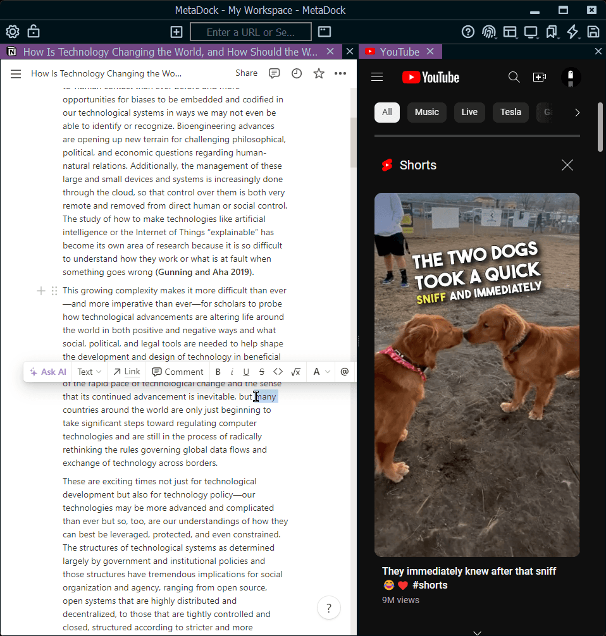The height and width of the screenshot is (636, 606).
Task: Open MetaDock settings gear
Action: (13, 32)
